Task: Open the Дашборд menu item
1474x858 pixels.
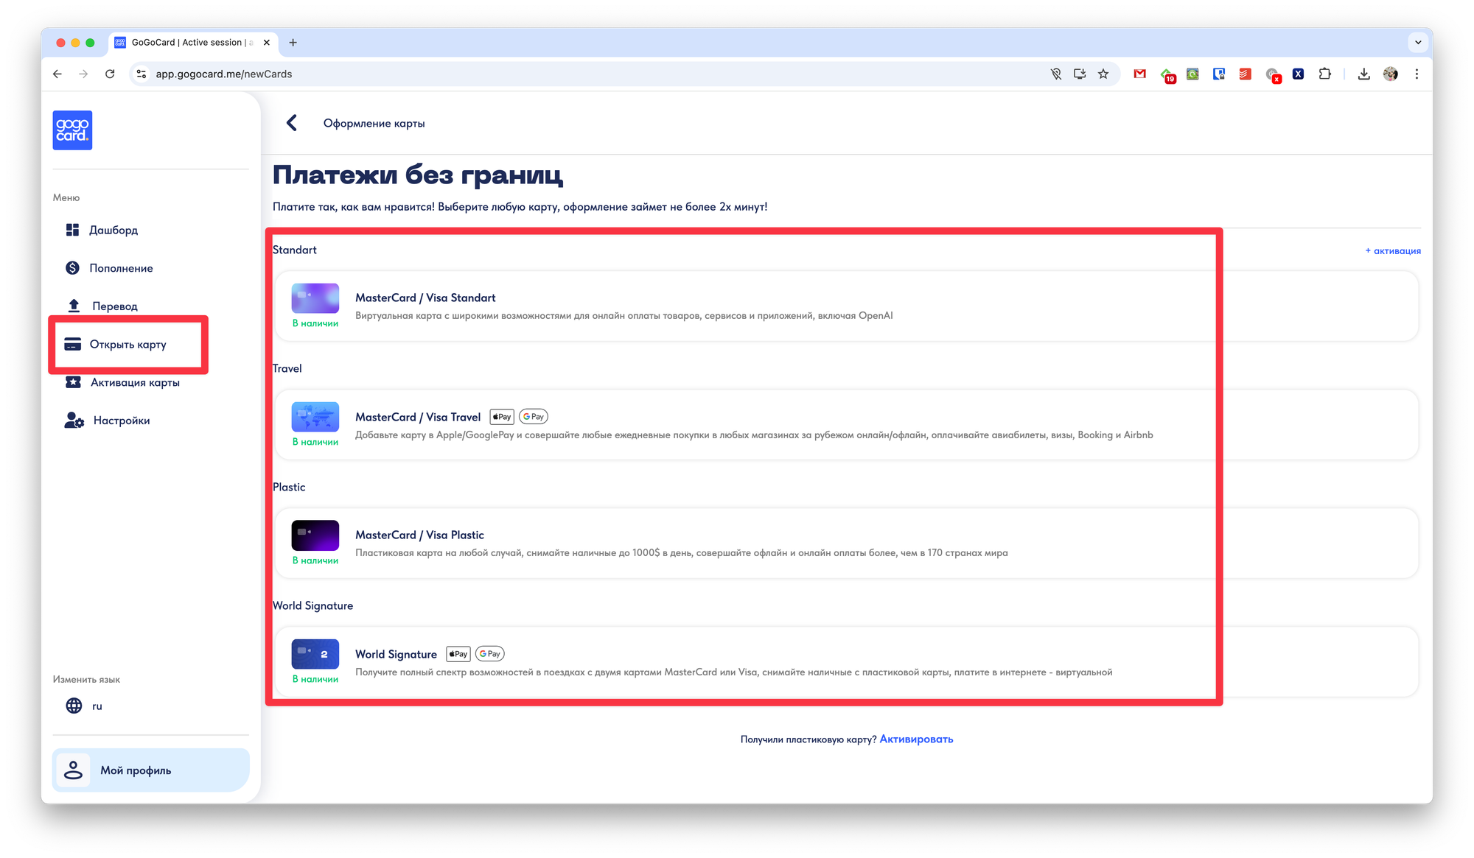Action: (x=113, y=230)
